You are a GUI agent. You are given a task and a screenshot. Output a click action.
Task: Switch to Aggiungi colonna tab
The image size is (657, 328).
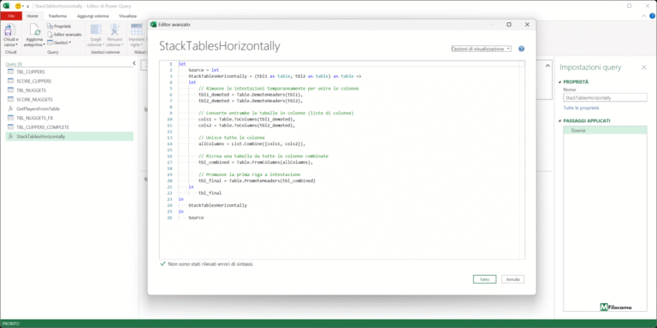[92, 16]
